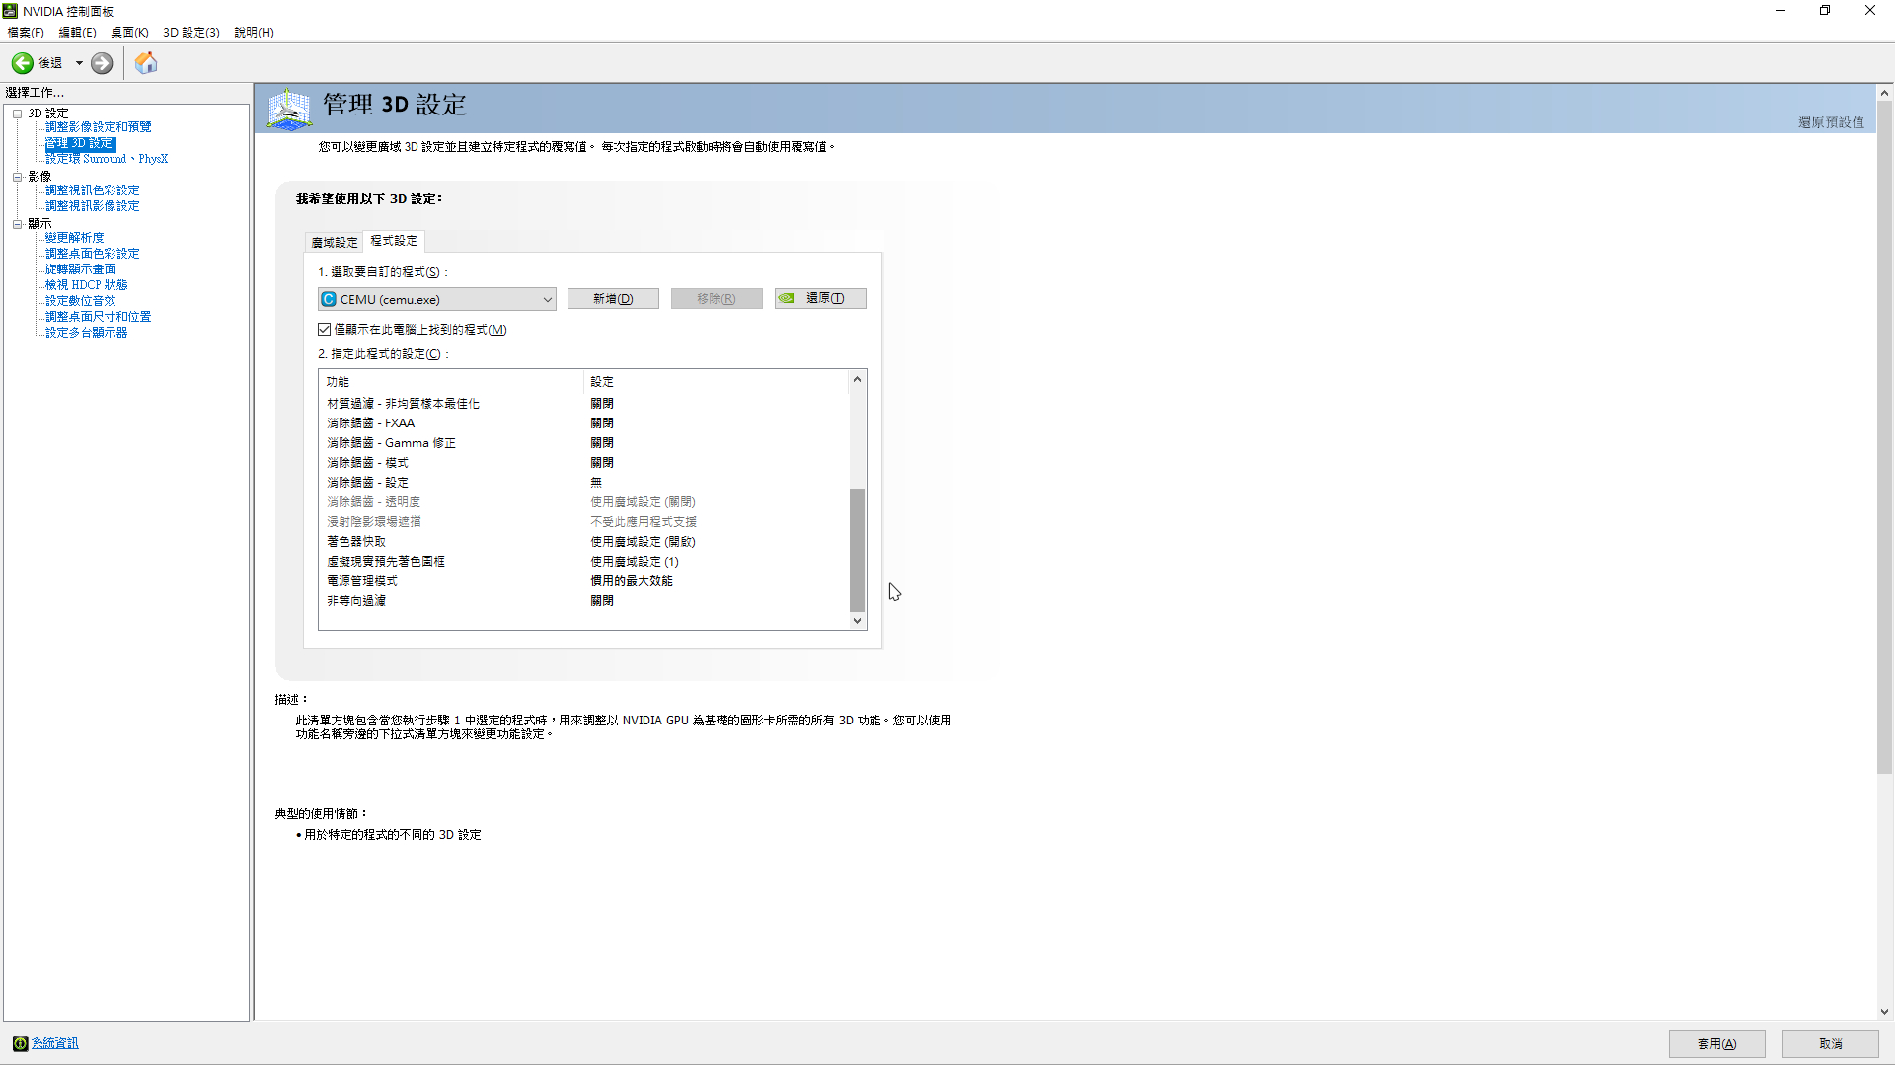Collapse the 3D 設定 tree node

(17, 114)
